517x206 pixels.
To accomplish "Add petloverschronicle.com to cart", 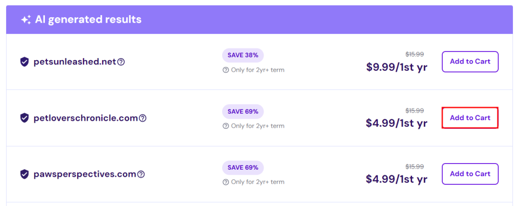I will [x=470, y=118].
